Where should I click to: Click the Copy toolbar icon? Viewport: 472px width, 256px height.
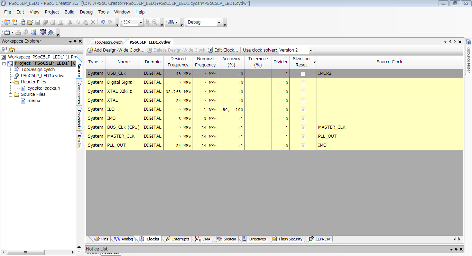tap(77, 22)
